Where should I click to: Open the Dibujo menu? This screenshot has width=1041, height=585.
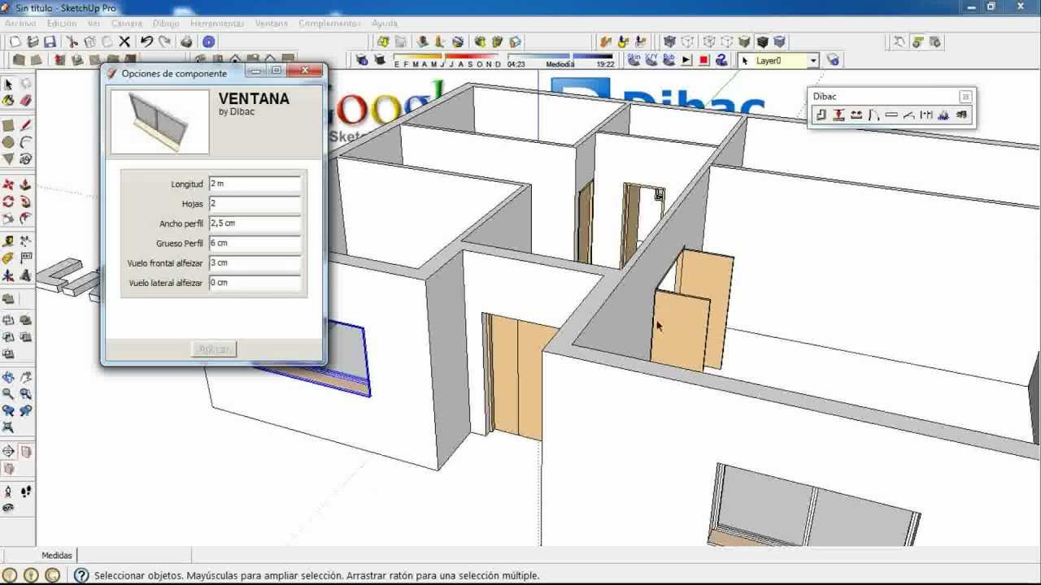[166, 24]
